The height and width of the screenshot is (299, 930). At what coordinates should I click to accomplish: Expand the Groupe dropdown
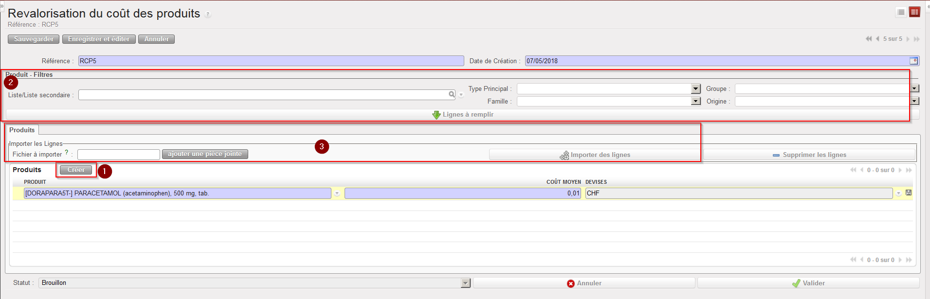pos(914,88)
